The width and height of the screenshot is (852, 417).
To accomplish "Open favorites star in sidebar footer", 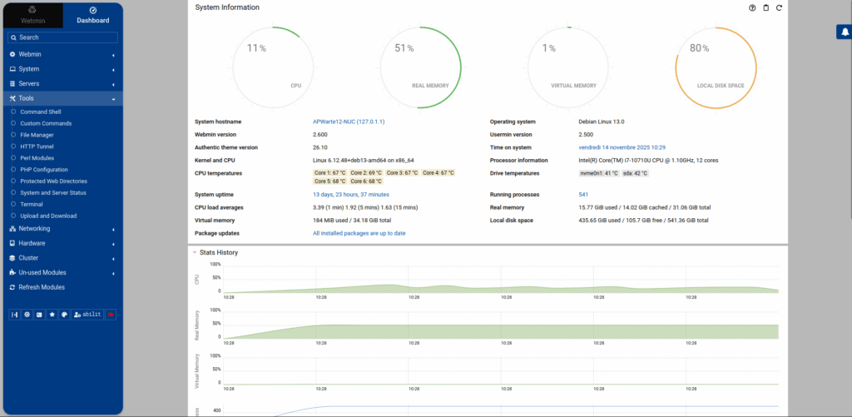I will click(x=52, y=315).
